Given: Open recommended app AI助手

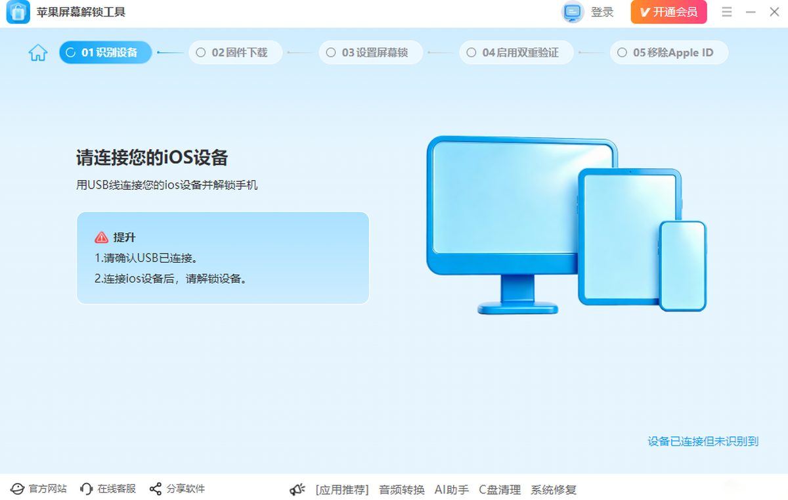Looking at the screenshot, I should tap(452, 490).
